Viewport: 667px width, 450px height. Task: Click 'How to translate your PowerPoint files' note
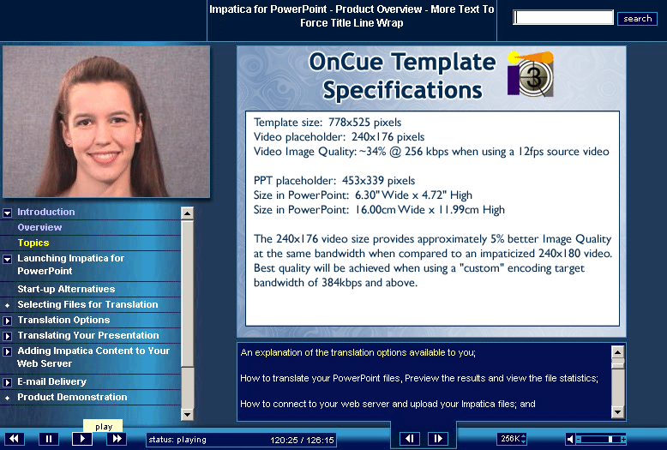coord(419,378)
